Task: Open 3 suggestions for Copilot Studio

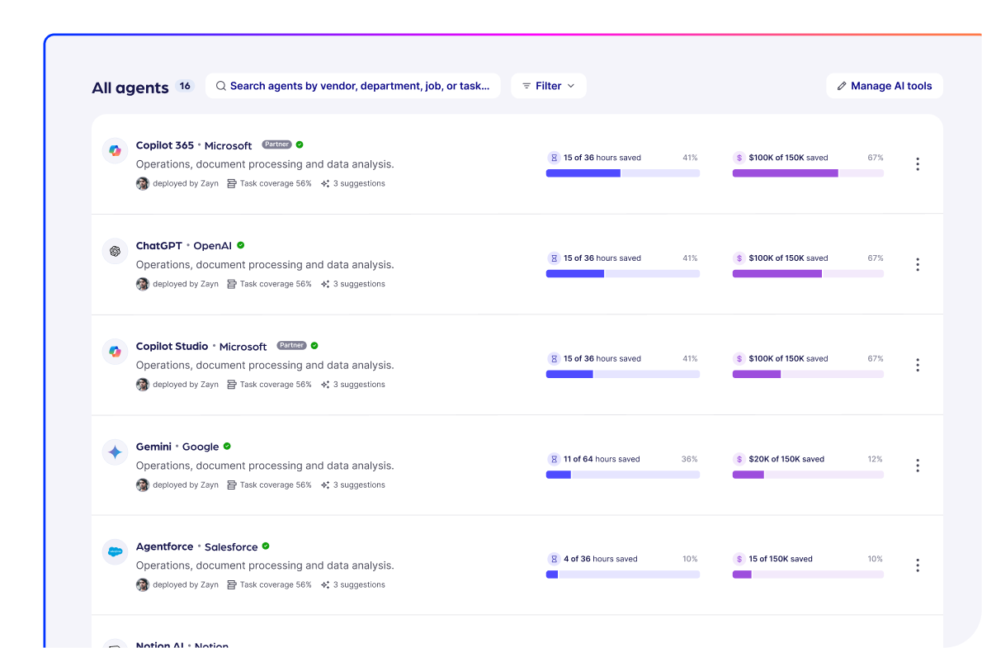Action: pyautogui.click(x=353, y=385)
